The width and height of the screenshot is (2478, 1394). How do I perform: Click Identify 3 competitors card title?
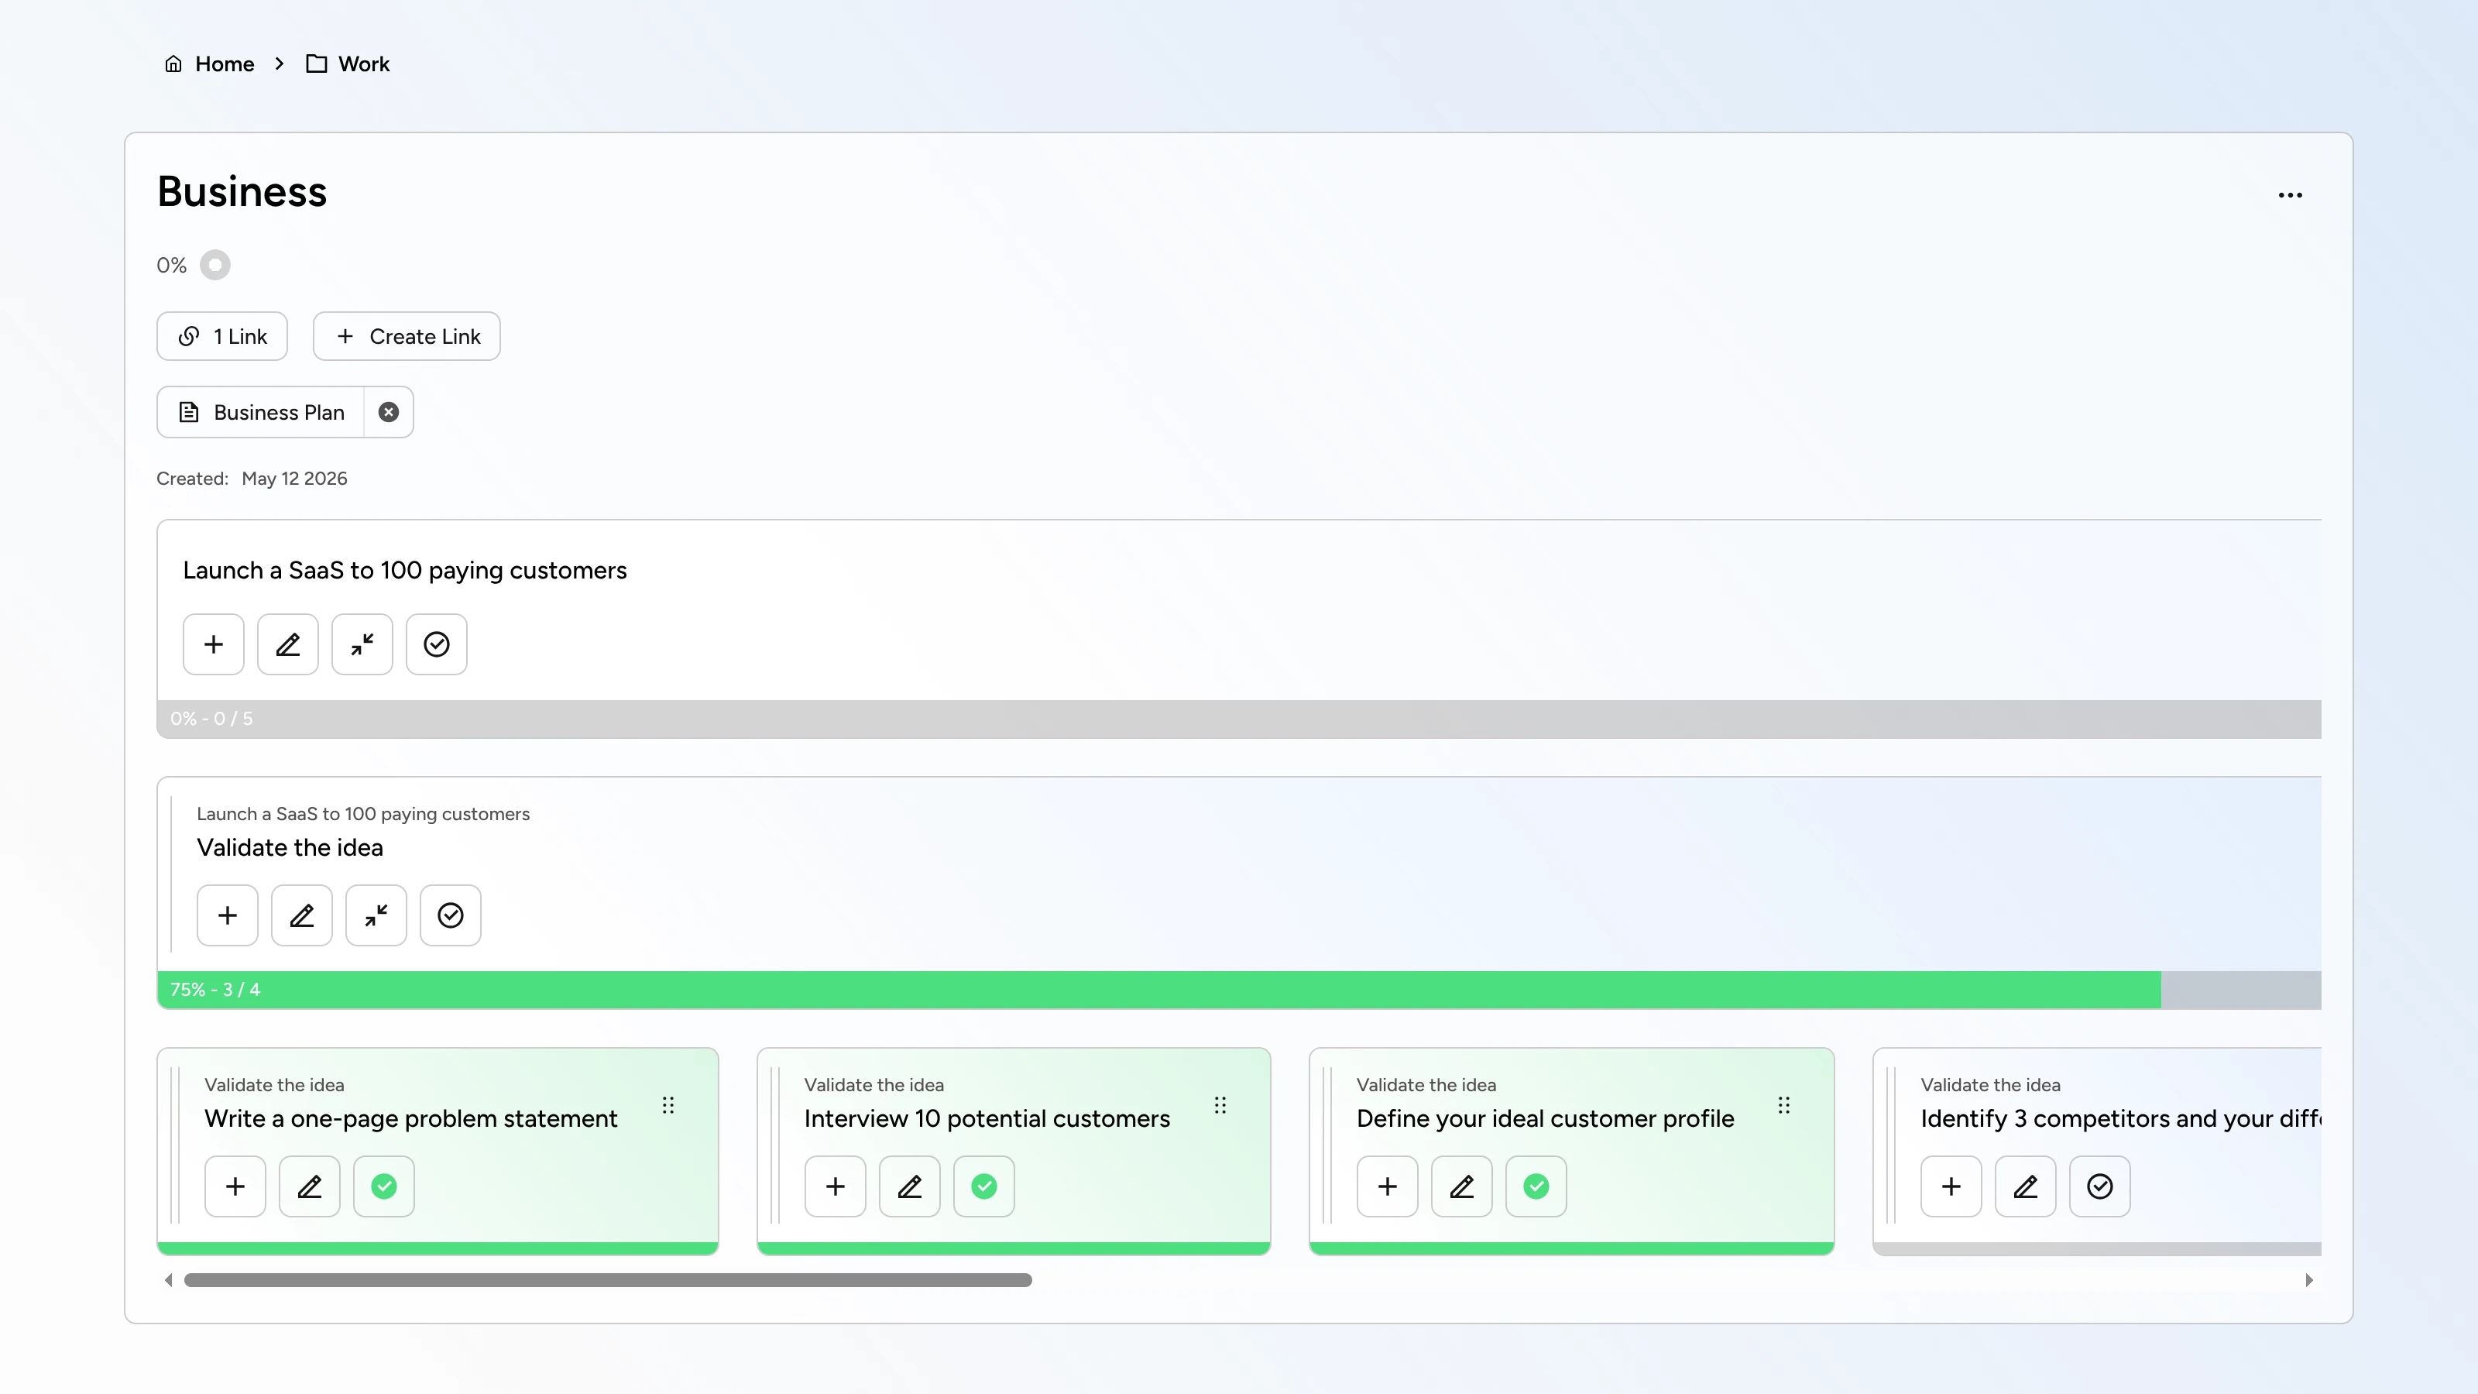2120,1119
